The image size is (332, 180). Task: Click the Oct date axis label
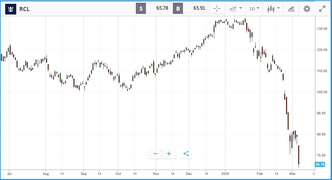[118, 174]
